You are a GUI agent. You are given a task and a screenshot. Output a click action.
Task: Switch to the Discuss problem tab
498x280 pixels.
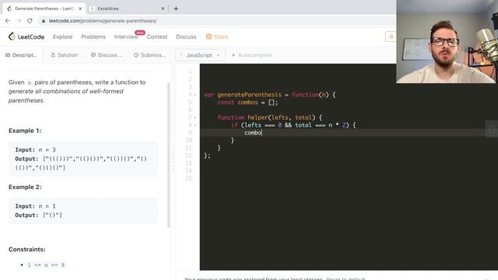pyautogui.click(x=107, y=55)
